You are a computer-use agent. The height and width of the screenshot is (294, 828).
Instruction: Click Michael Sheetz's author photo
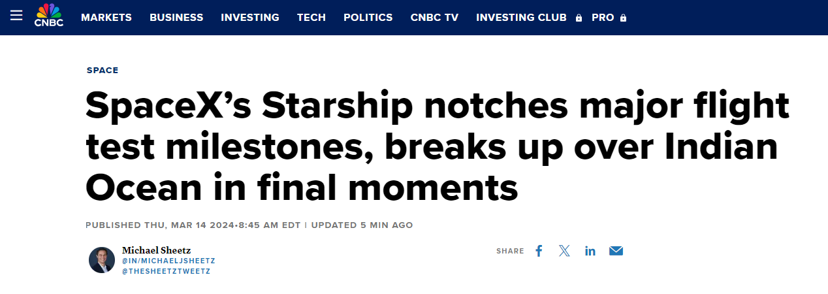[x=102, y=260]
